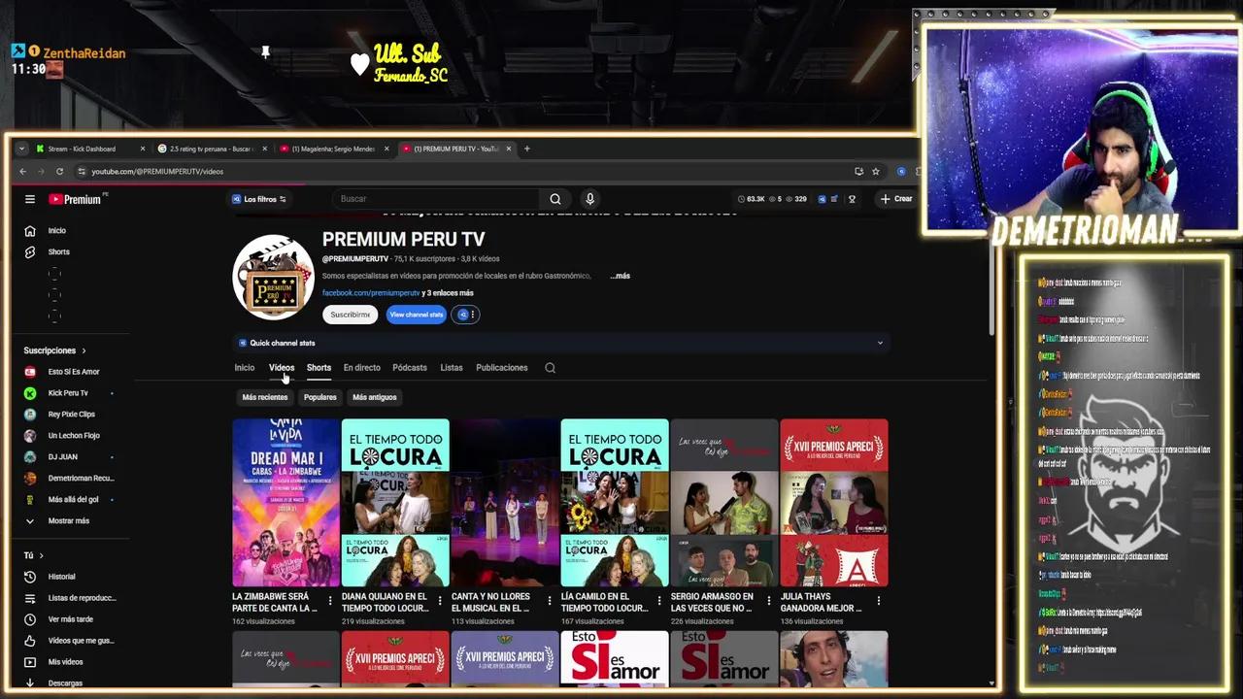
Task: Bookmark page with the star icon
Action: tap(875, 172)
